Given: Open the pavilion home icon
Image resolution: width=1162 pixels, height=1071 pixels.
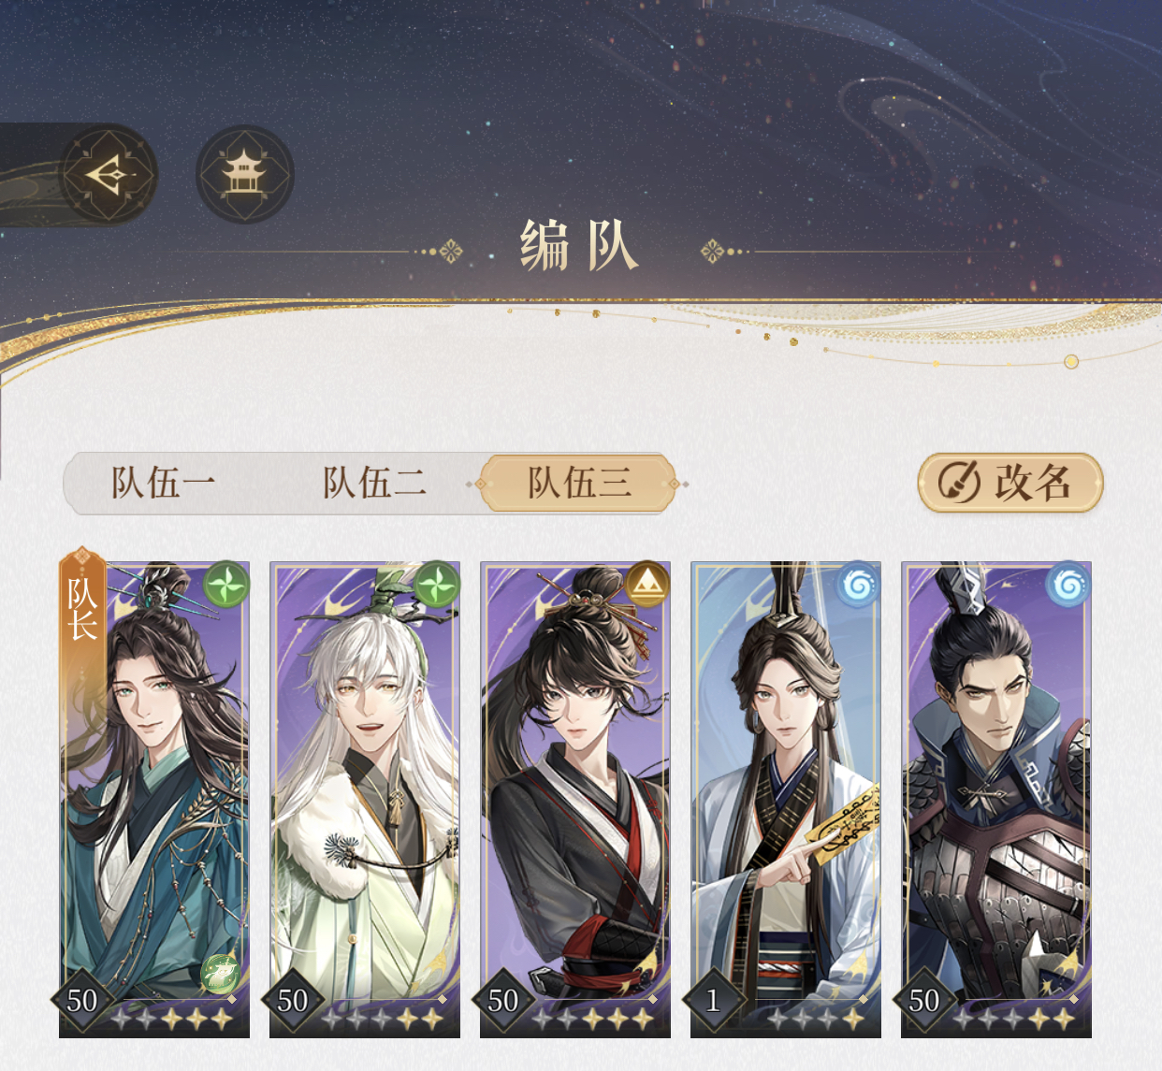Looking at the screenshot, I should click(245, 175).
